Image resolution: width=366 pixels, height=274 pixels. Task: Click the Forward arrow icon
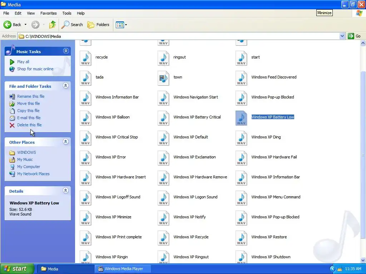[x=35, y=25]
